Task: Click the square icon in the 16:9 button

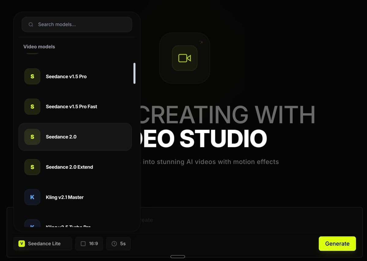Action: point(83,244)
